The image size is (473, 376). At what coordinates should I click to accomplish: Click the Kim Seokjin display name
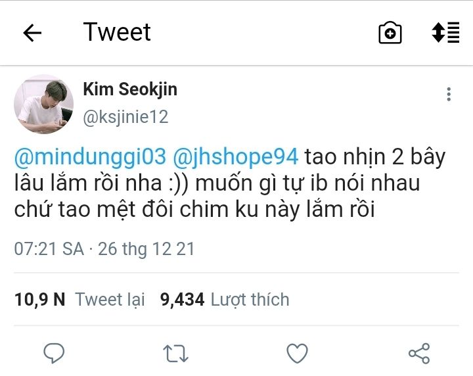130,89
